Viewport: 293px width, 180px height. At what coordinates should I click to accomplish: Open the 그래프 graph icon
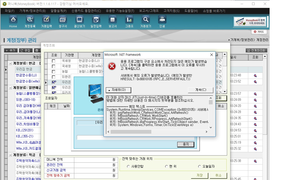coord(129,20)
